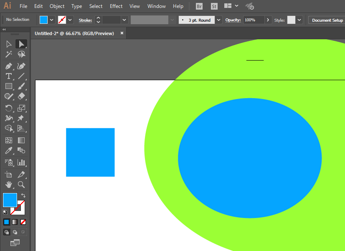This screenshot has width=345, height=251.
Task: Open Adobe Bridge with Br icon
Action: (199, 6)
